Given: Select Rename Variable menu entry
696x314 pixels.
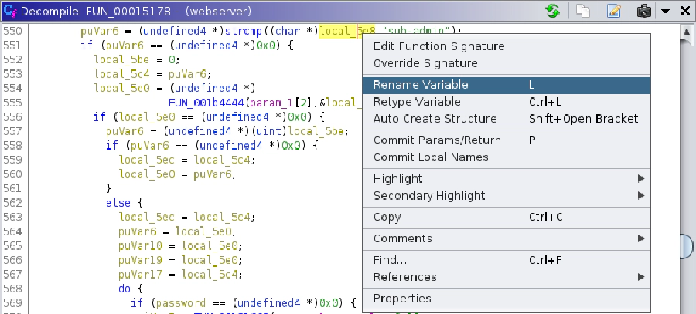Looking at the screenshot, I should [x=507, y=85].
